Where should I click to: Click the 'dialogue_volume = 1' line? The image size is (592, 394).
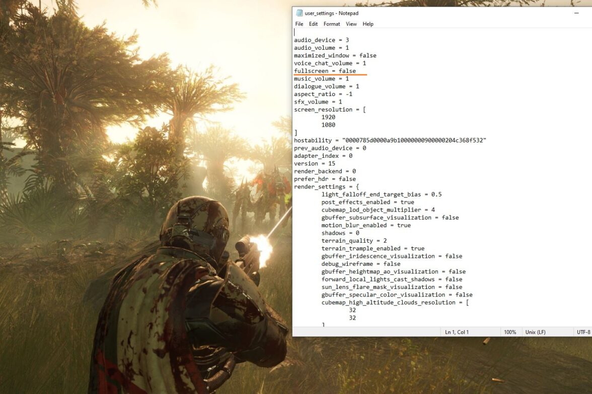[x=327, y=86]
